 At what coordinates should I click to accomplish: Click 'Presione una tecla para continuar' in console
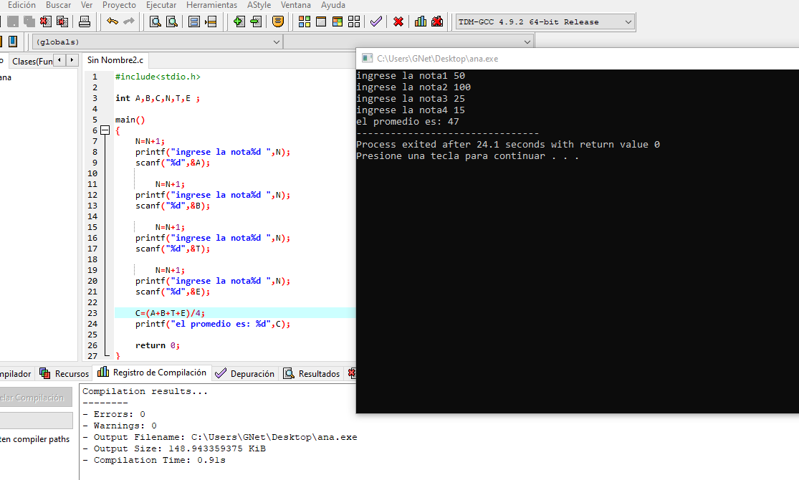[467, 156]
